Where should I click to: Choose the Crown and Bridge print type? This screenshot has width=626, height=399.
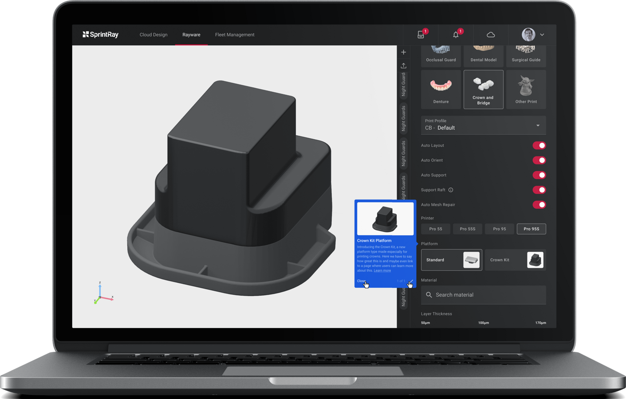click(x=483, y=90)
